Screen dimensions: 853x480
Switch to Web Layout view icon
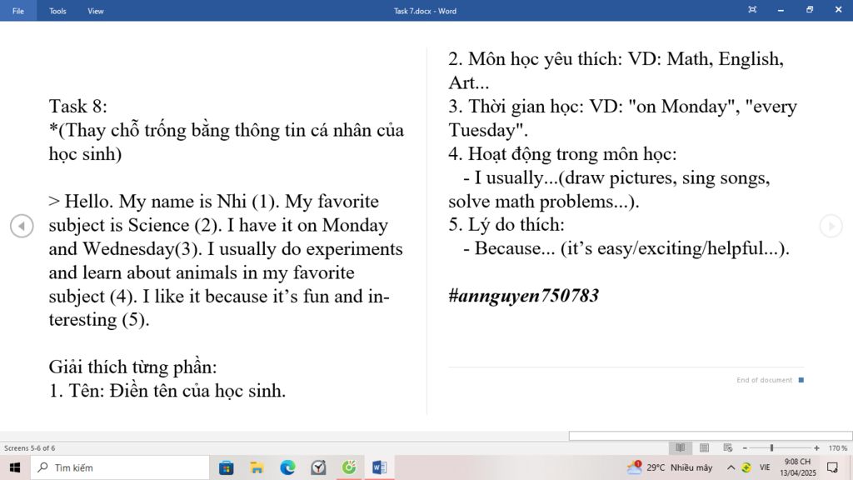727,447
